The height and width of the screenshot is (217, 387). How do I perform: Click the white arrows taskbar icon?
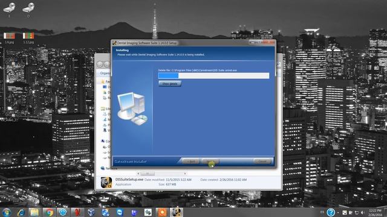[148, 212]
